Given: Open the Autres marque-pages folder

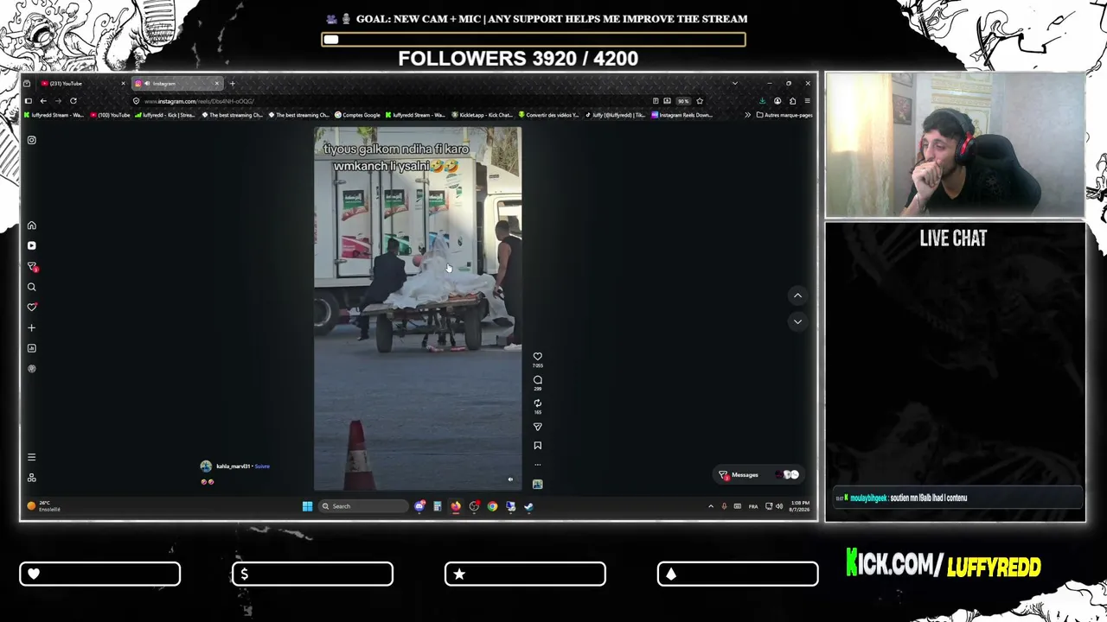Looking at the screenshot, I should 784,115.
